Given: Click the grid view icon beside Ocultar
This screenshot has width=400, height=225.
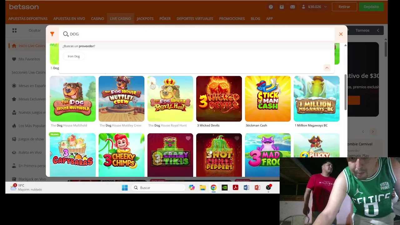Looking at the screenshot, I should point(14,30).
